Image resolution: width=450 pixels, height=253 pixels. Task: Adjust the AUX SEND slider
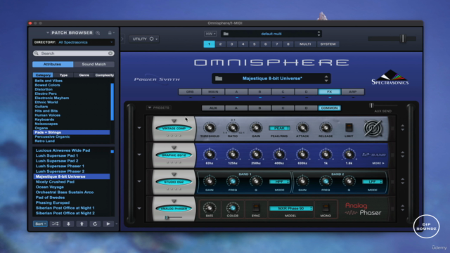click(x=371, y=105)
